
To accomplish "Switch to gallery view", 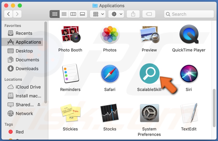I will (x=83, y=14).
